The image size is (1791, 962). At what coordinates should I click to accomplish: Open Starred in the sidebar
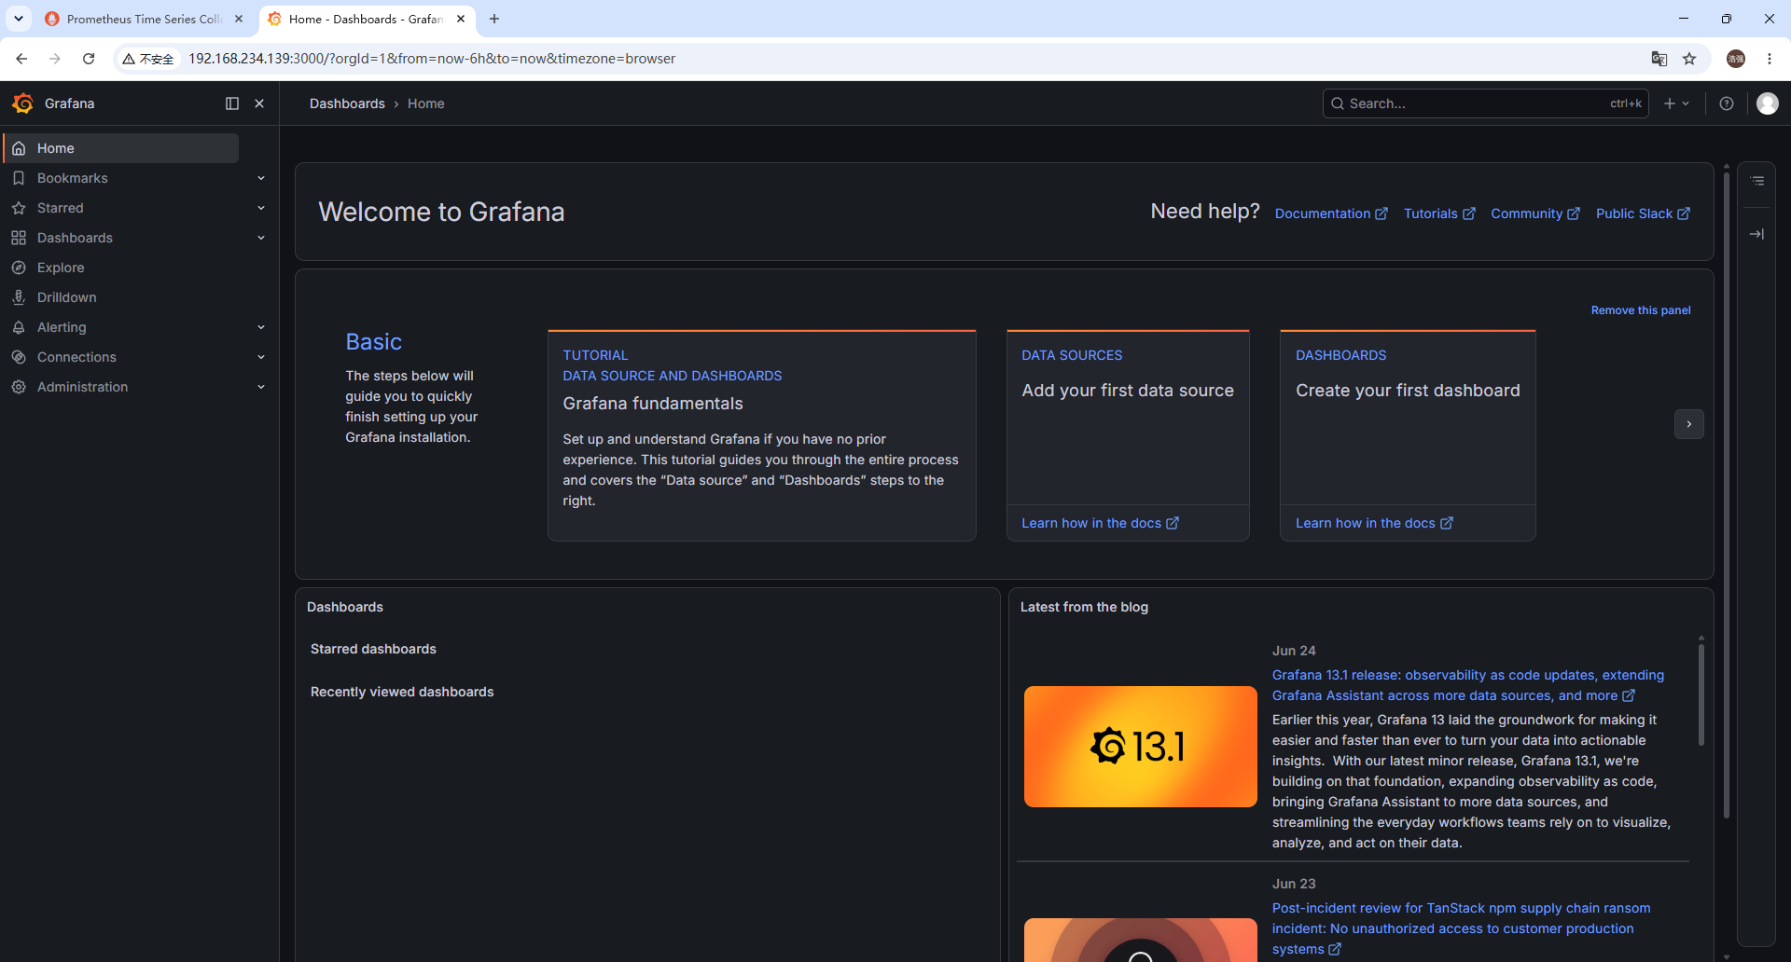[x=61, y=208]
